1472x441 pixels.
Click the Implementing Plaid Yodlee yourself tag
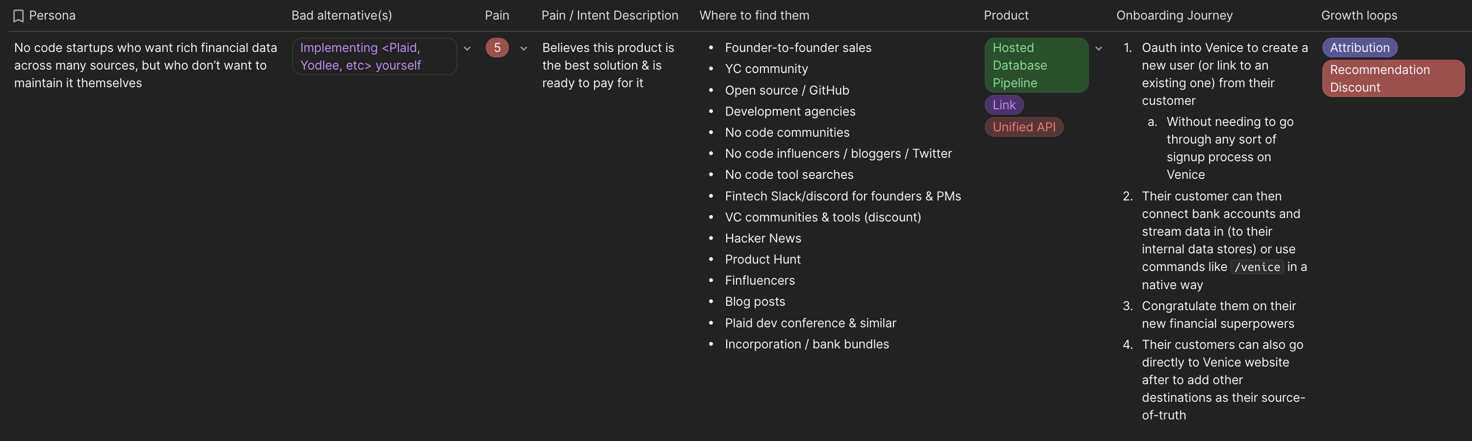(x=374, y=56)
